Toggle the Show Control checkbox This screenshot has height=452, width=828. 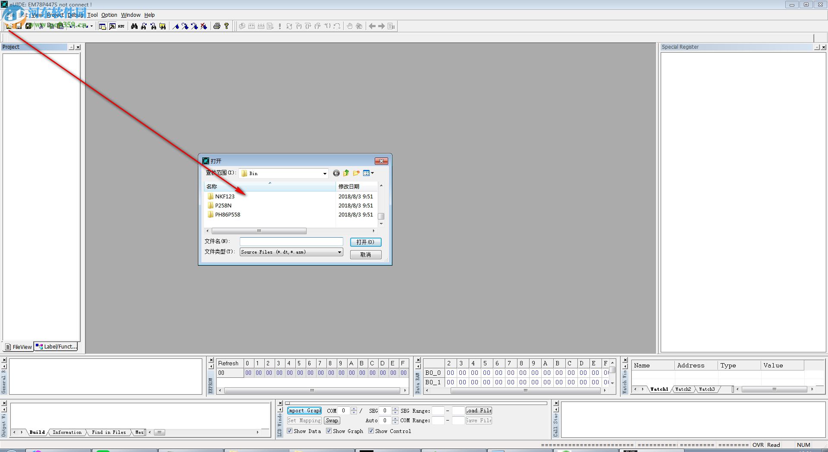pos(371,431)
